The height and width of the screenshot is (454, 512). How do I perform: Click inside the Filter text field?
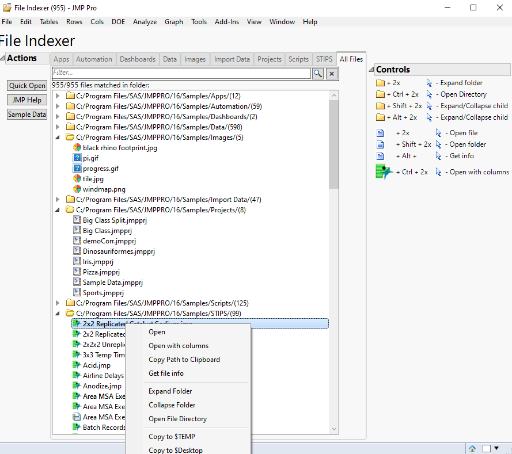coord(173,74)
